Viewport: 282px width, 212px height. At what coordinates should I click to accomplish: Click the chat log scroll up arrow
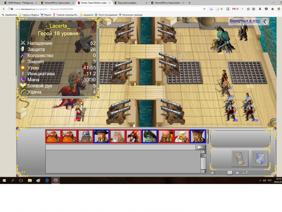click(203, 152)
